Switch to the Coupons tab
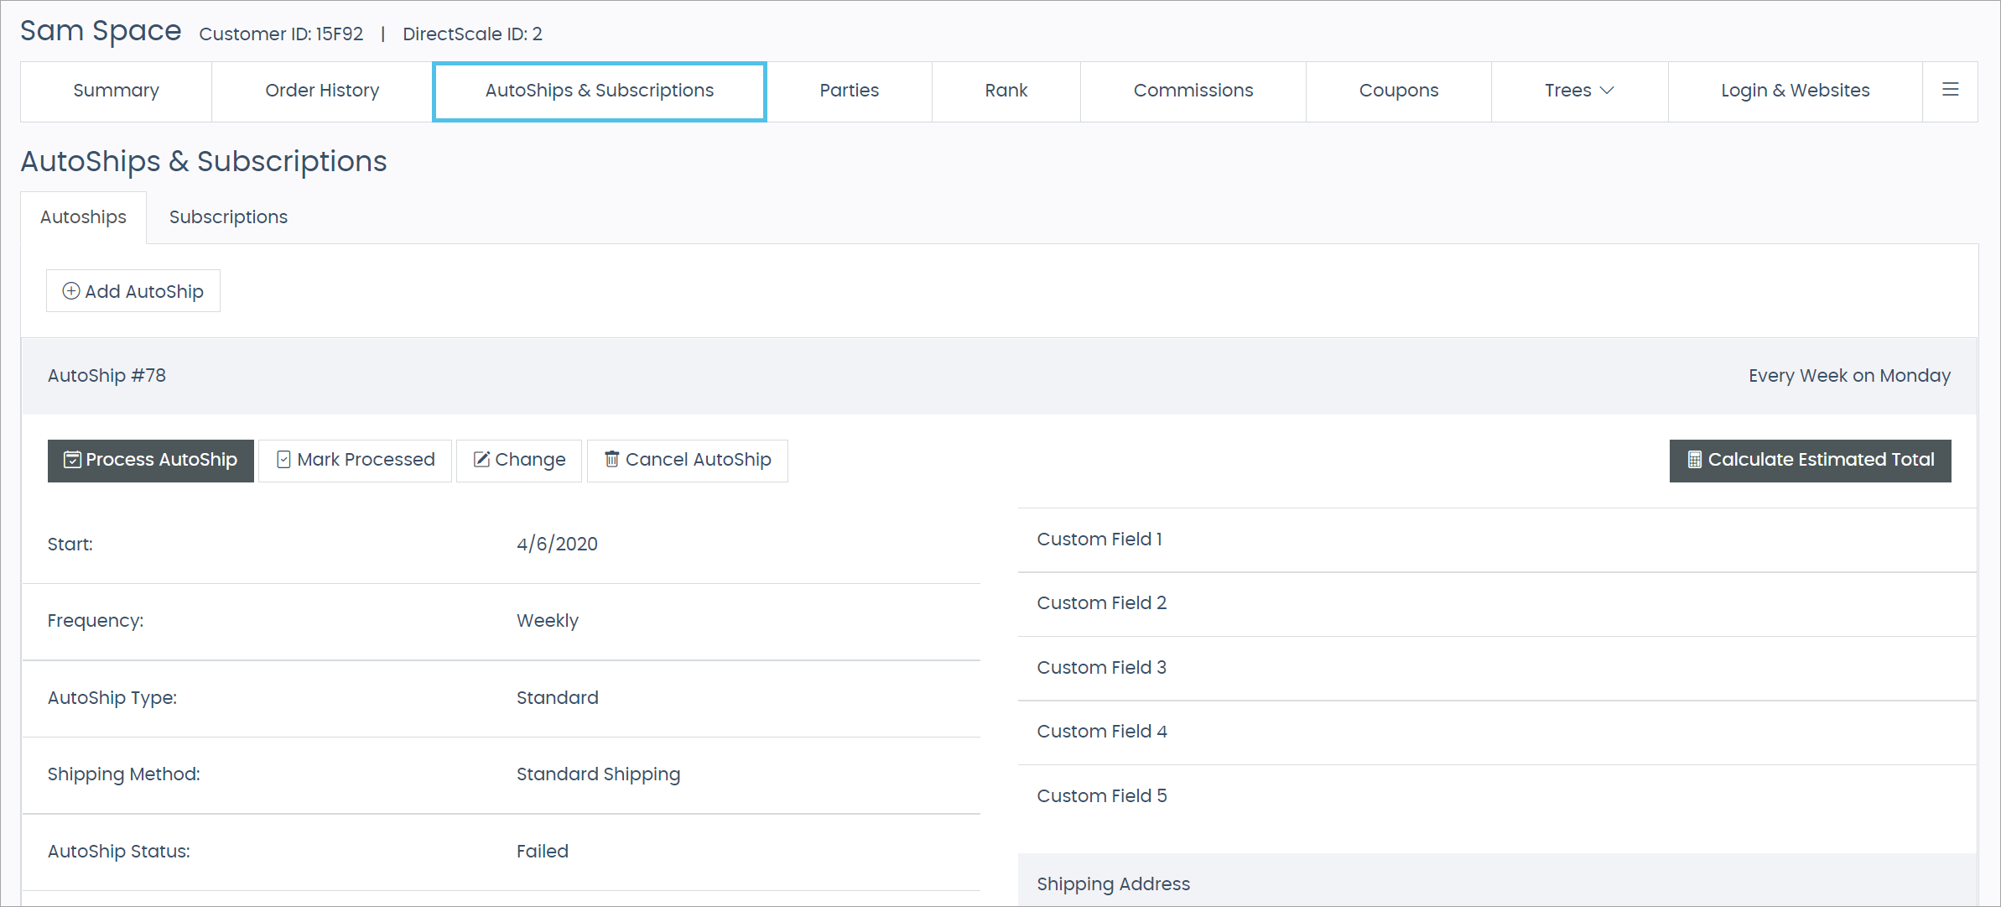This screenshot has height=907, width=2001. coord(1398,91)
